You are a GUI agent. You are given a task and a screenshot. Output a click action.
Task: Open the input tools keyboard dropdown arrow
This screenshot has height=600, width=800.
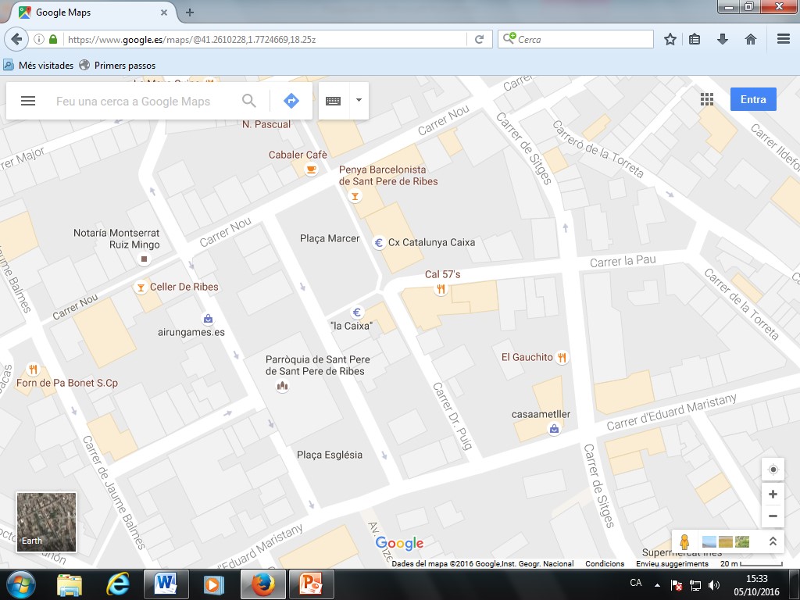[359, 100]
